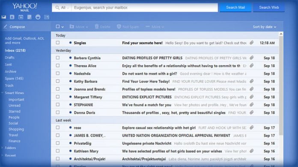Open the Mail envelope icon
Screen dimensions: 298x167
[x=3, y=17]
